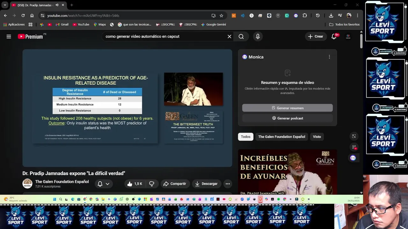Viewport: 408px width, 229px height.
Task: Open the Aplicaciones bookmark
Action: 14,24
